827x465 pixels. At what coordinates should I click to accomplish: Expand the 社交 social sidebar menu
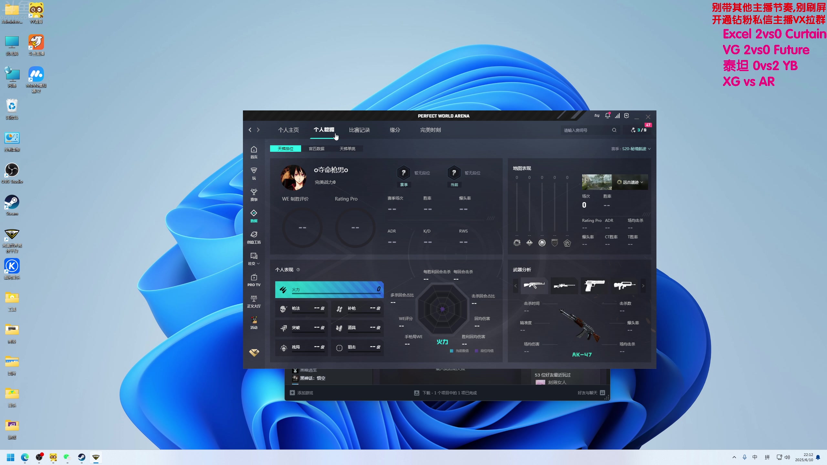tap(254, 259)
